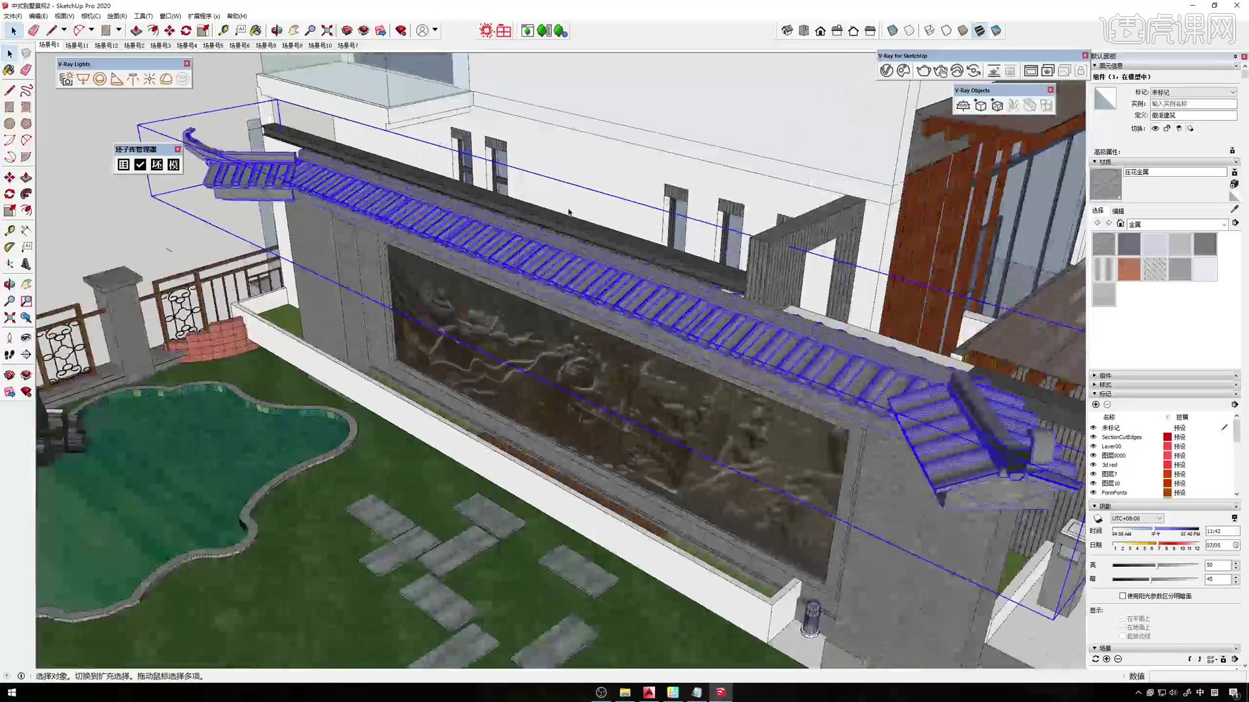Click the 实例 instance name input field
The width and height of the screenshot is (1249, 702).
[1194, 104]
